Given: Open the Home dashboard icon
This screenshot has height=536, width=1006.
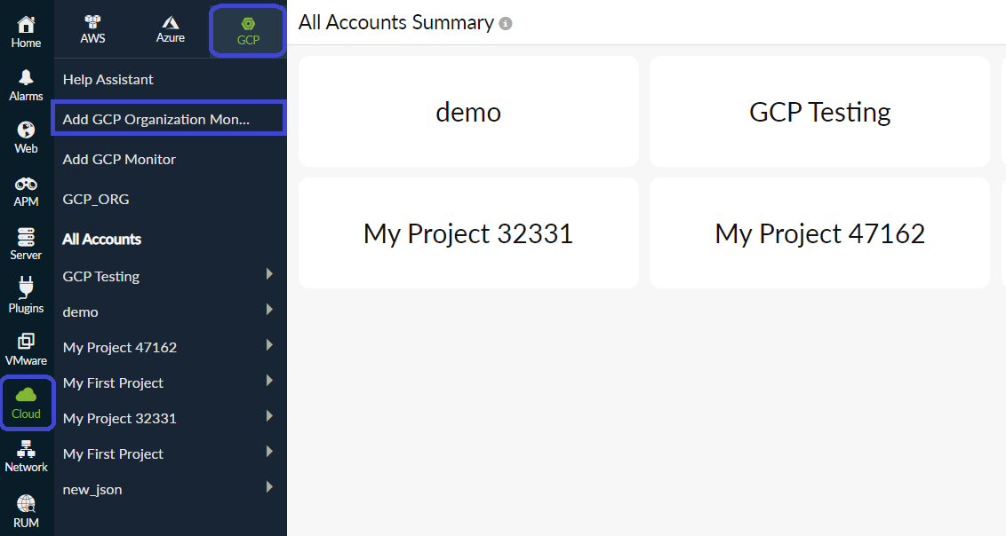Looking at the screenshot, I should pyautogui.click(x=26, y=22).
